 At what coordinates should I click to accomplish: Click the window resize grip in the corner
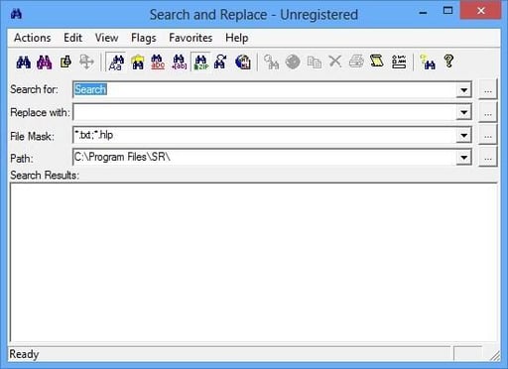coord(495,356)
